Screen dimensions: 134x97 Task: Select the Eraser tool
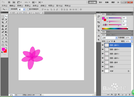[3, 32]
